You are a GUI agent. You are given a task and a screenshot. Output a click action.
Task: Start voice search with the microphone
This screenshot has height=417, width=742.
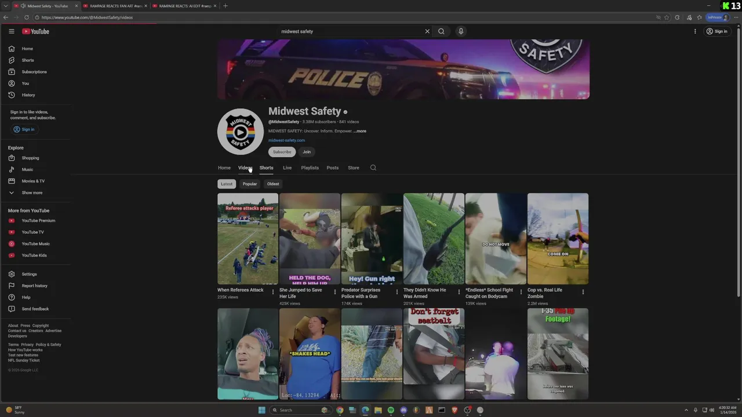[461, 31]
